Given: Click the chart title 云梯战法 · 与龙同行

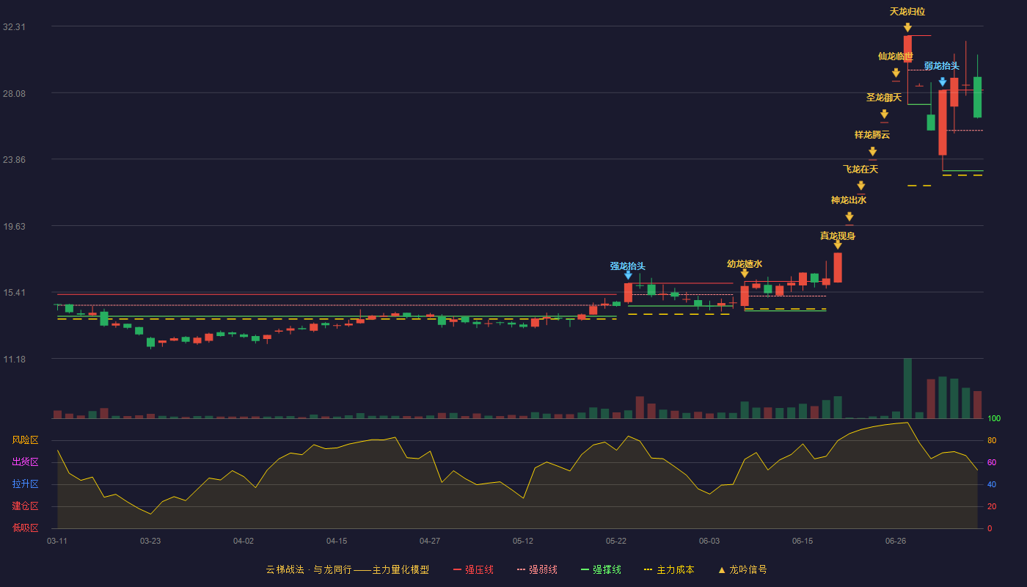Looking at the screenshot, I should point(308,569).
